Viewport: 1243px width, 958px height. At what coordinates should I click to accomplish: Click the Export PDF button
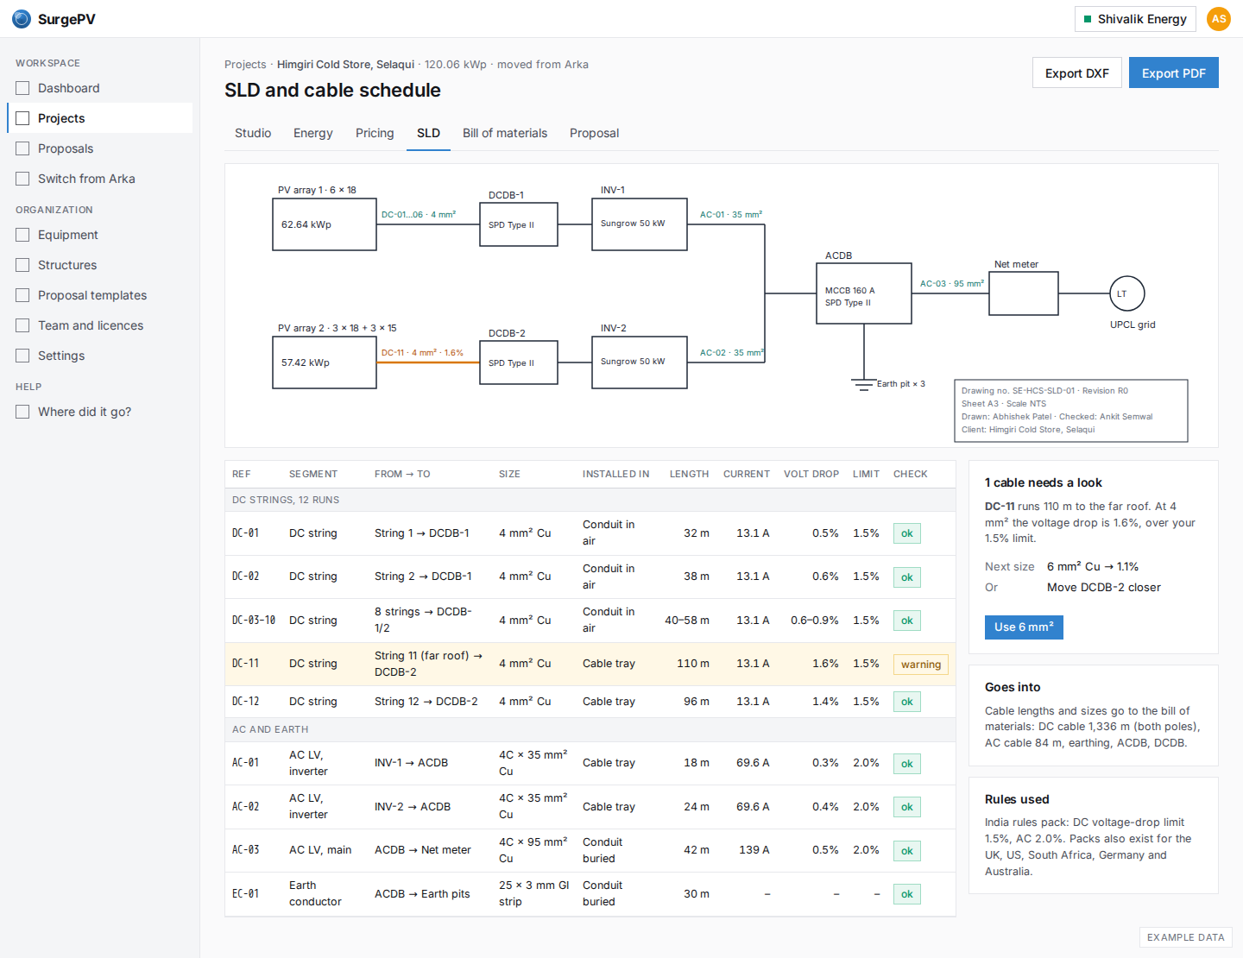pos(1174,72)
